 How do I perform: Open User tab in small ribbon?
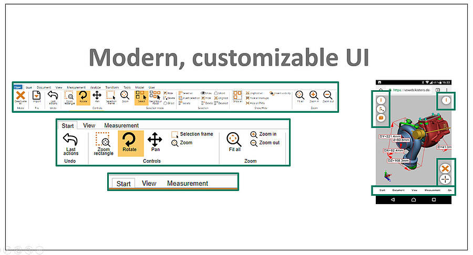pos(152,87)
